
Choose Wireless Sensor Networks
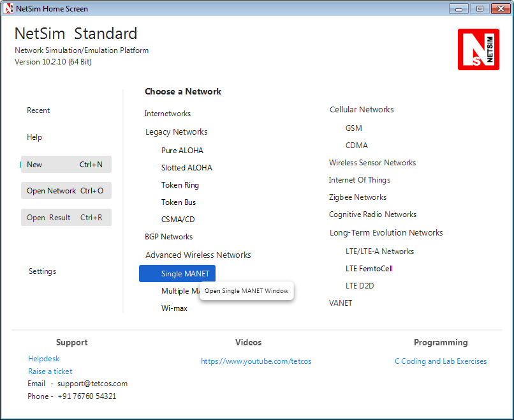tap(372, 163)
